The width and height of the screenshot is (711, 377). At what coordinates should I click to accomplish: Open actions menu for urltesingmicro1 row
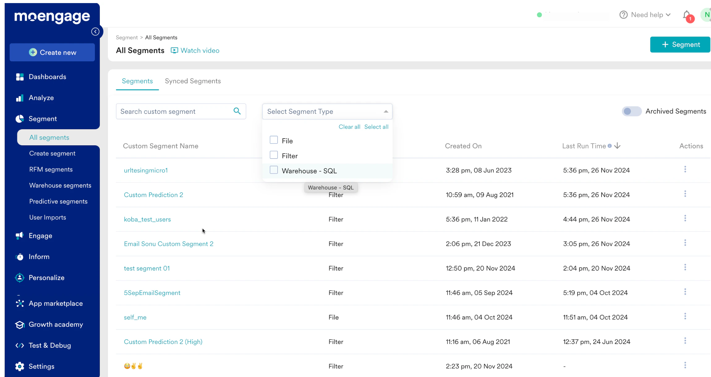point(685,169)
